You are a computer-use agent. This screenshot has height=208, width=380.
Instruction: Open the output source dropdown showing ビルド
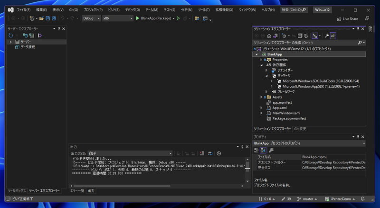tap(130, 154)
